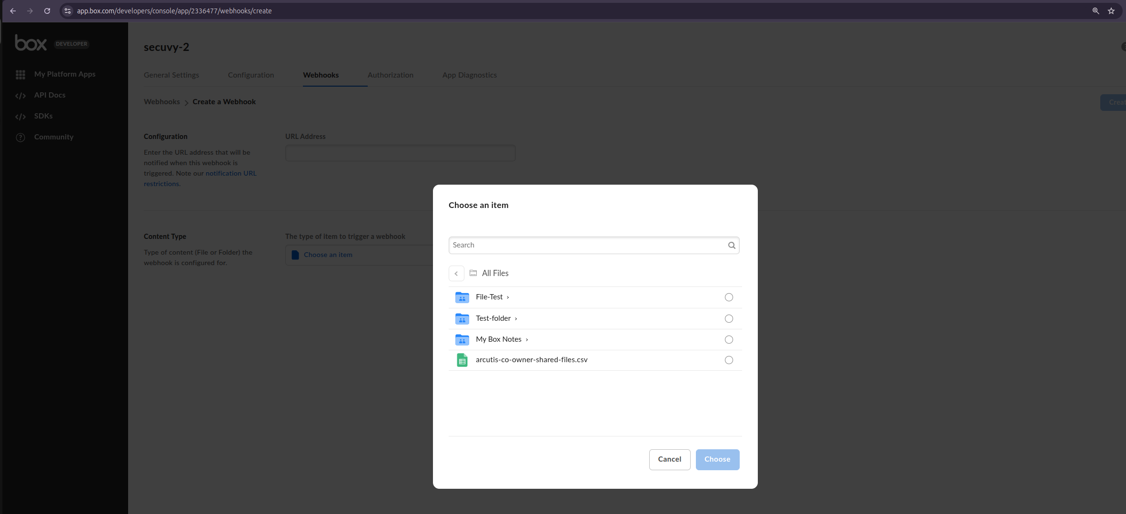Click the DEVELOPER badge next to Box logo

pos(71,44)
